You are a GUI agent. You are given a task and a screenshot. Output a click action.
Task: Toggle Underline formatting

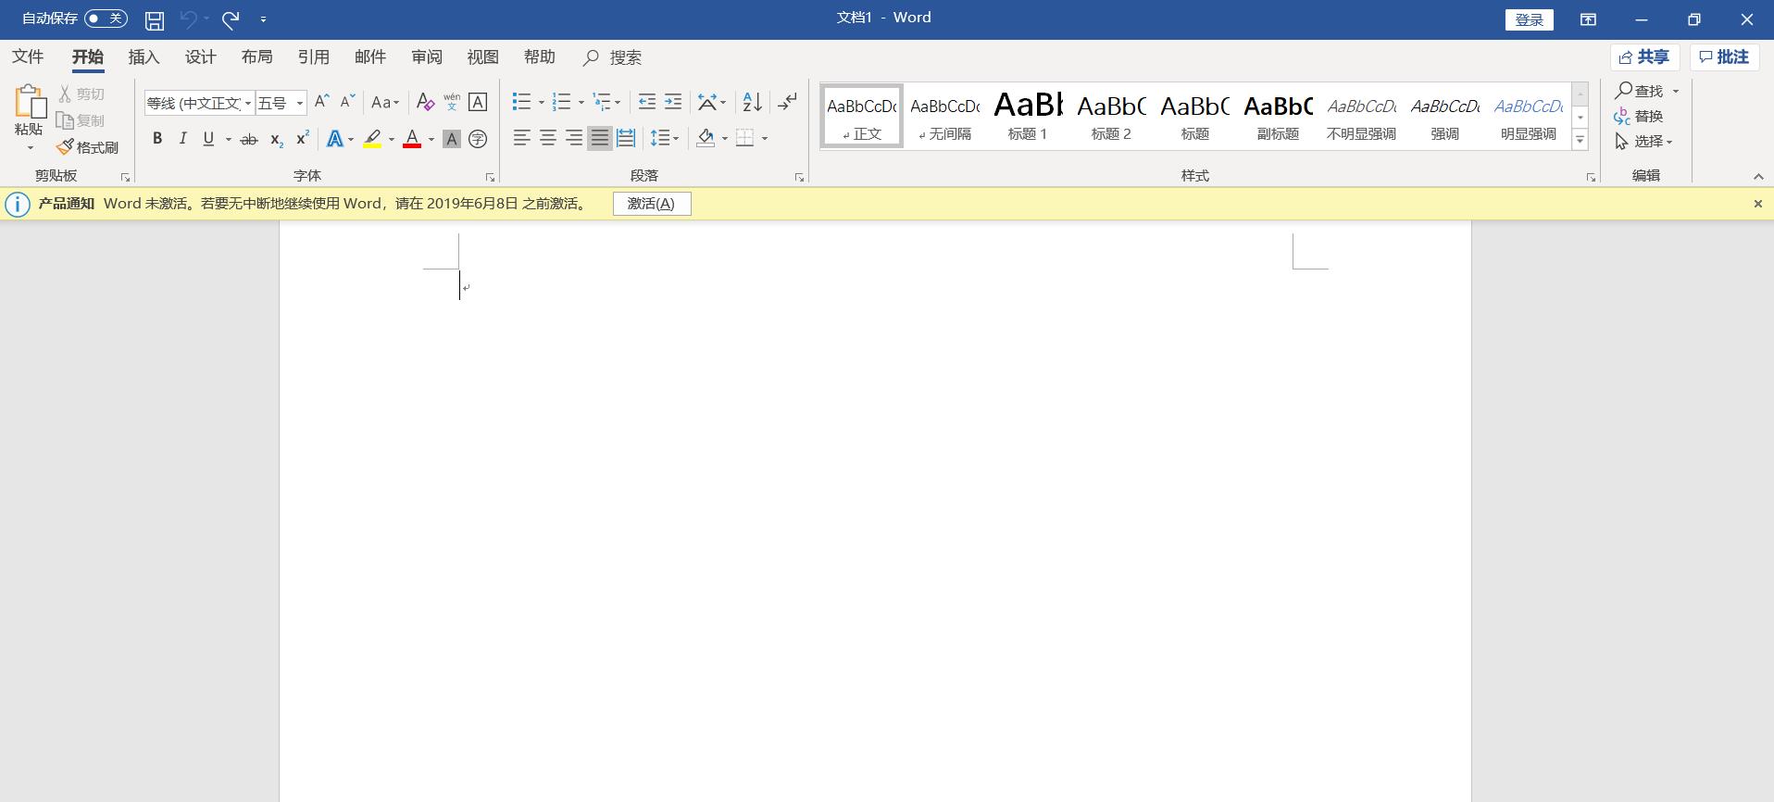click(x=208, y=139)
